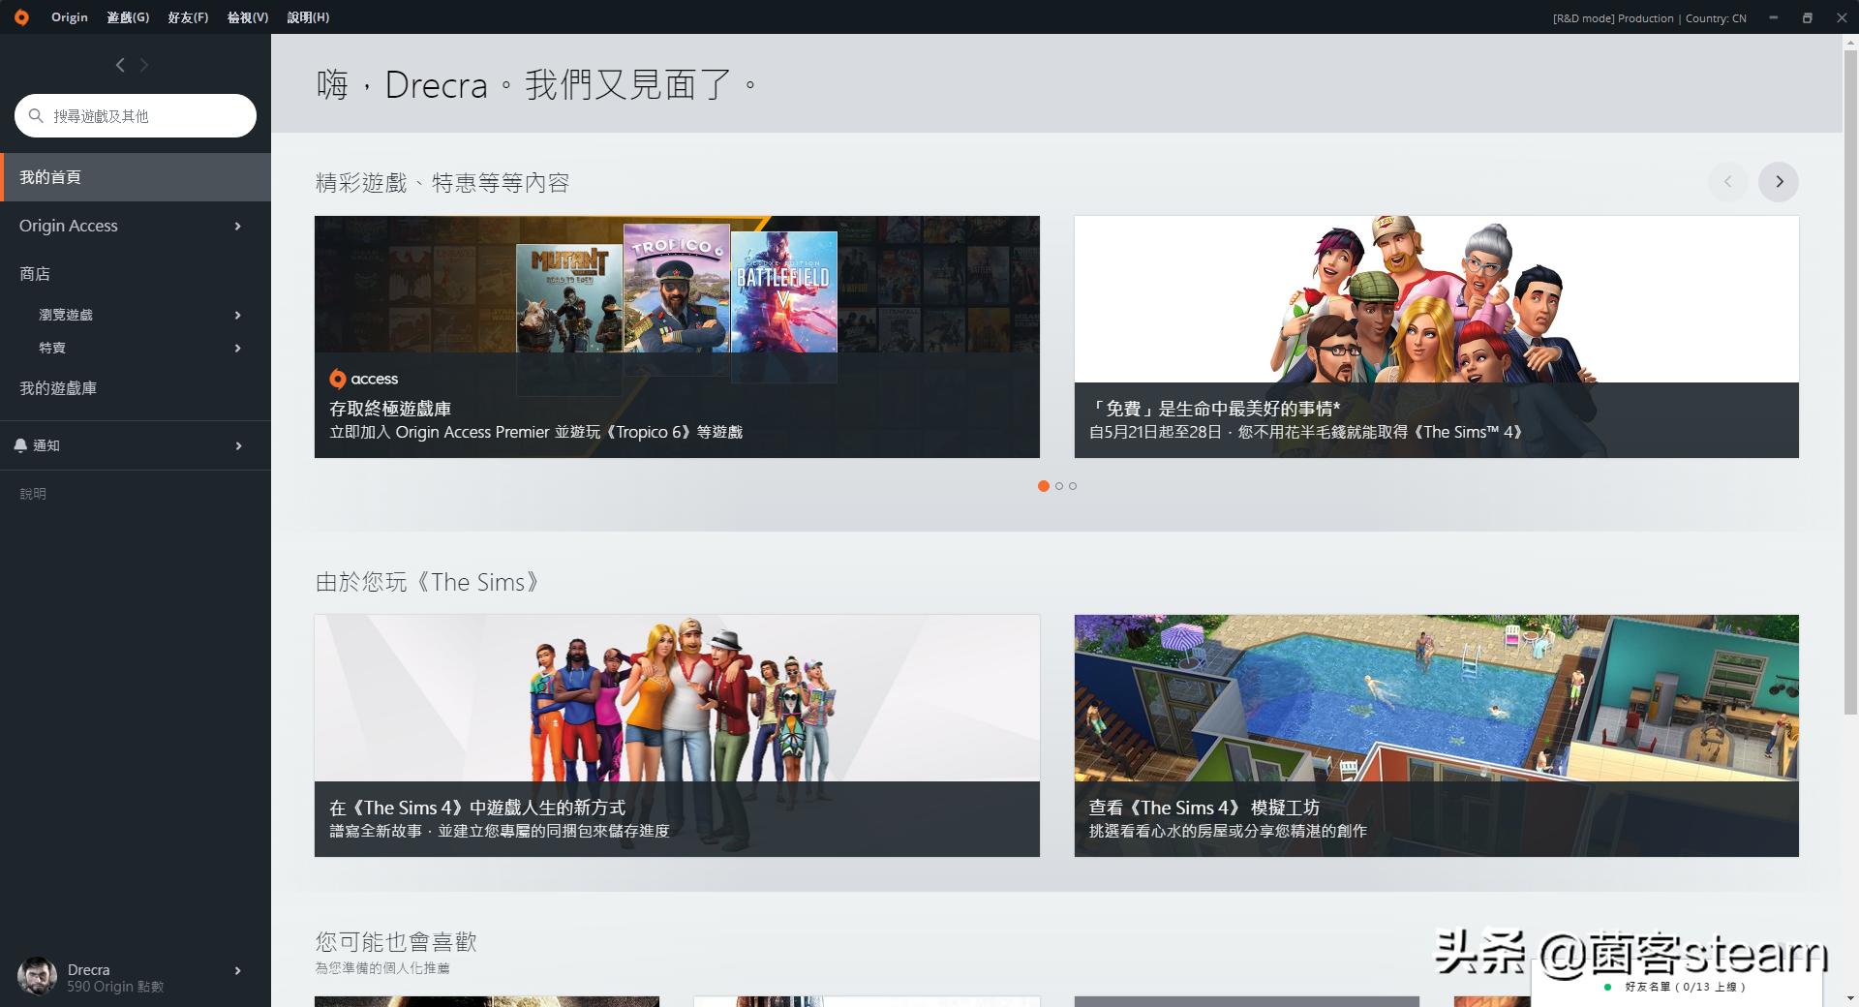Image resolution: width=1859 pixels, height=1007 pixels.
Task: Go back using the left navigation arrow
Action: (x=120, y=65)
